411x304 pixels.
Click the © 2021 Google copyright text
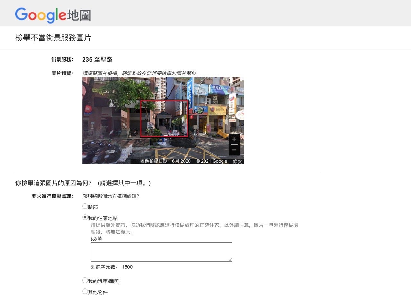(212, 161)
